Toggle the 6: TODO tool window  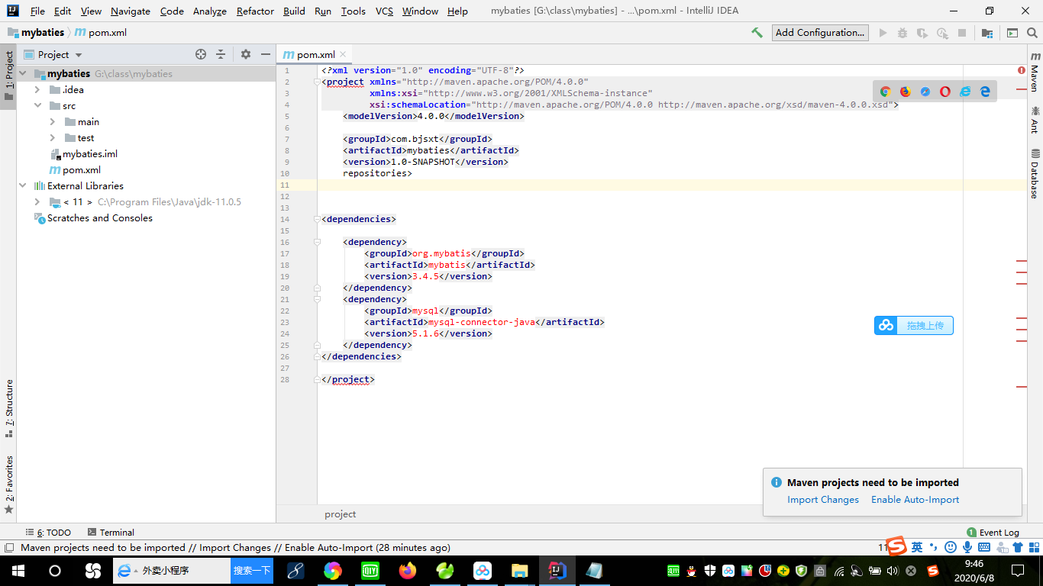coord(48,533)
